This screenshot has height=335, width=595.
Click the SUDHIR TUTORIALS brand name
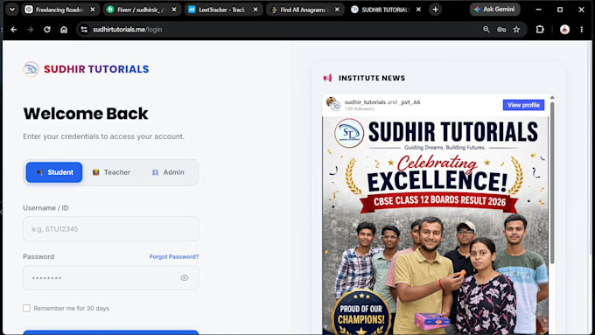[96, 69]
